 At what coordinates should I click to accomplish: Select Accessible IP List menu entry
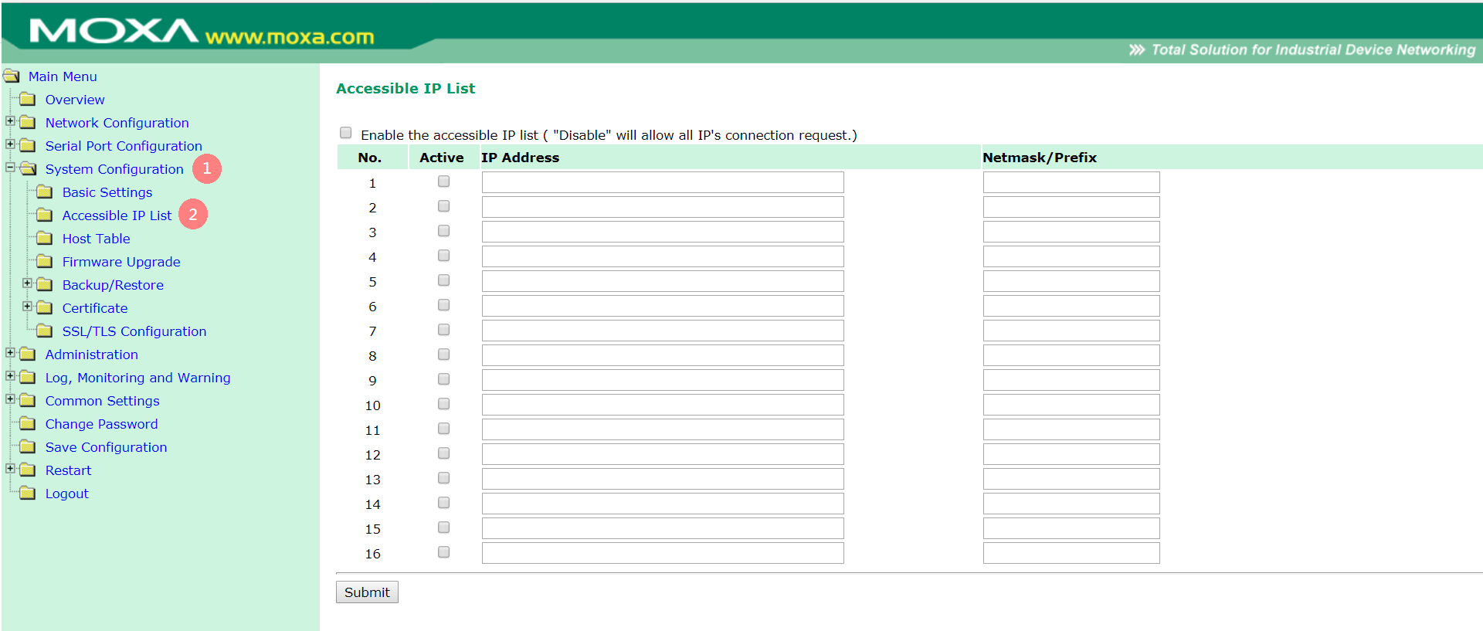(117, 215)
